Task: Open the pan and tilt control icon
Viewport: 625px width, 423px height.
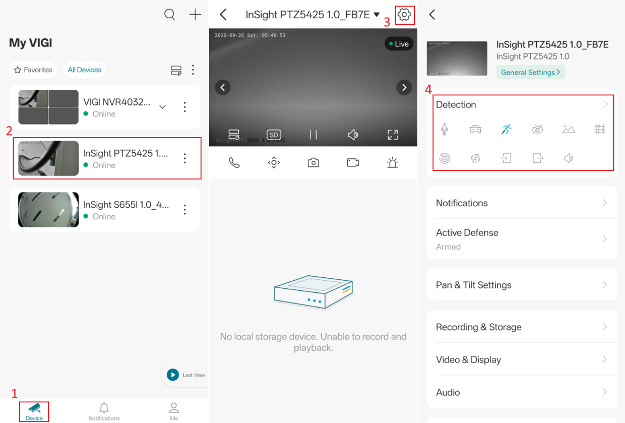Action: coord(274,162)
